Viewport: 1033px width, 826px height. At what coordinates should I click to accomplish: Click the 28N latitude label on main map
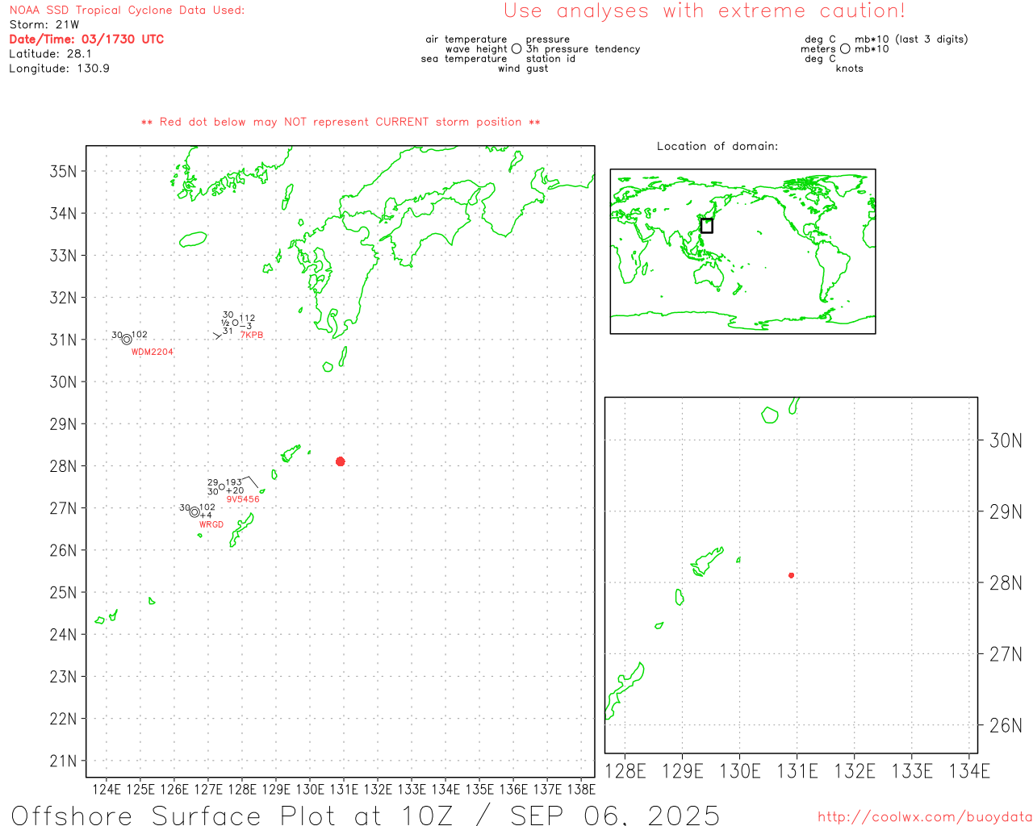[x=63, y=466]
